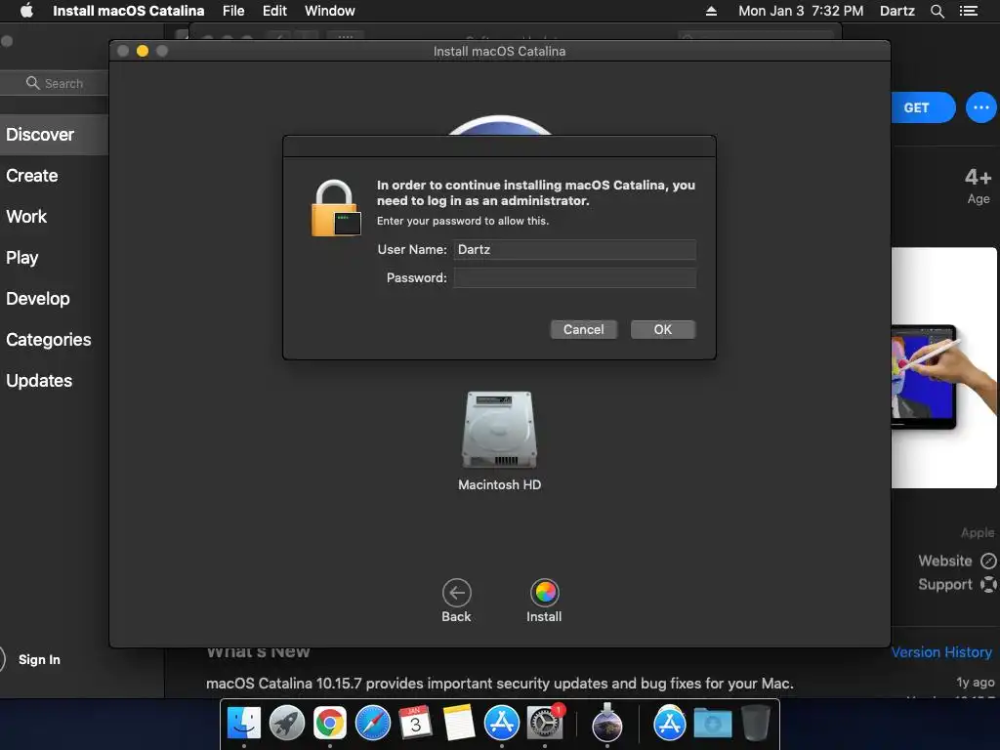
Task: Open App Store from the Dock
Action: [x=501, y=724]
